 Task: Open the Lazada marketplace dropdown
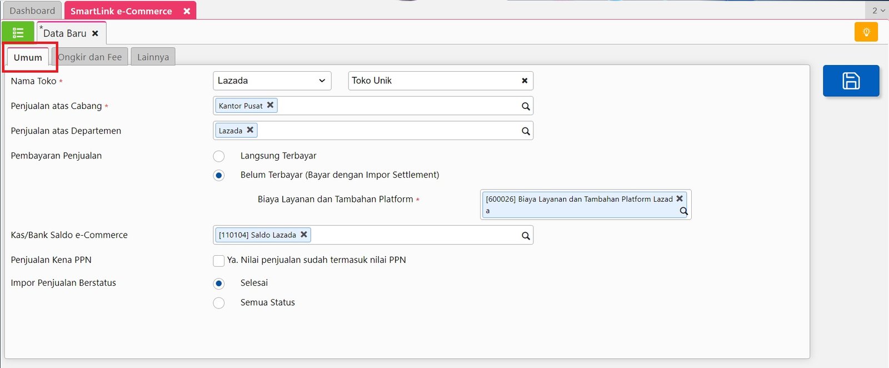tap(272, 81)
